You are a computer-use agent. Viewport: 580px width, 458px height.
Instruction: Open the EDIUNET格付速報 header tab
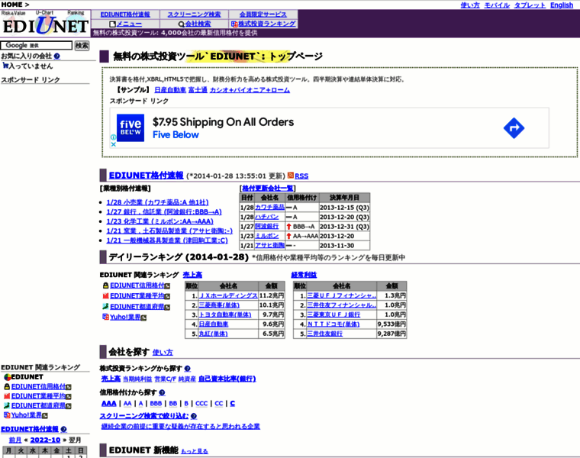point(125,15)
